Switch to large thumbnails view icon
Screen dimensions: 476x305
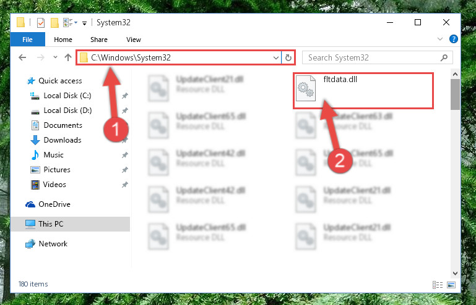point(451,285)
